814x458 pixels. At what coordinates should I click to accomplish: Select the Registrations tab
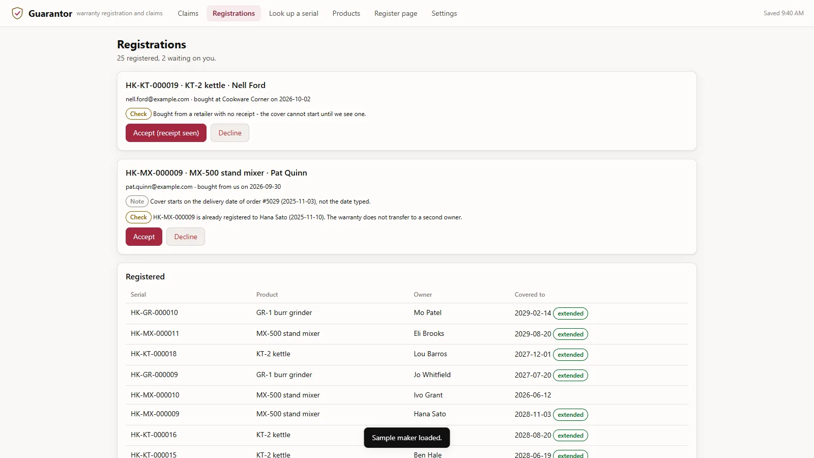234,13
